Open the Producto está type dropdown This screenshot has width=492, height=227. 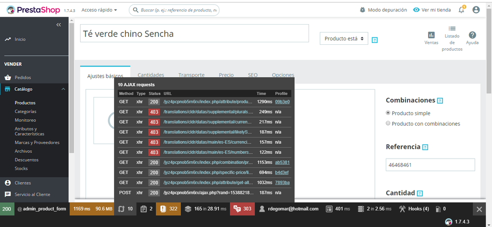pyautogui.click(x=344, y=38)
